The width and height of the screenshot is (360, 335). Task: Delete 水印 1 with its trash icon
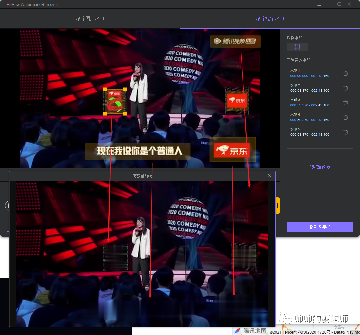(346, 73)
